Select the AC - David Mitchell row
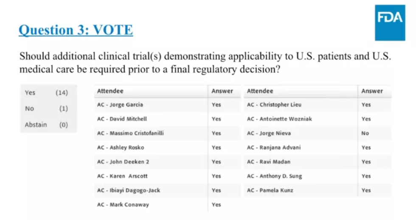The height and width of the screenshot is (220, 416). pos(122,119)
